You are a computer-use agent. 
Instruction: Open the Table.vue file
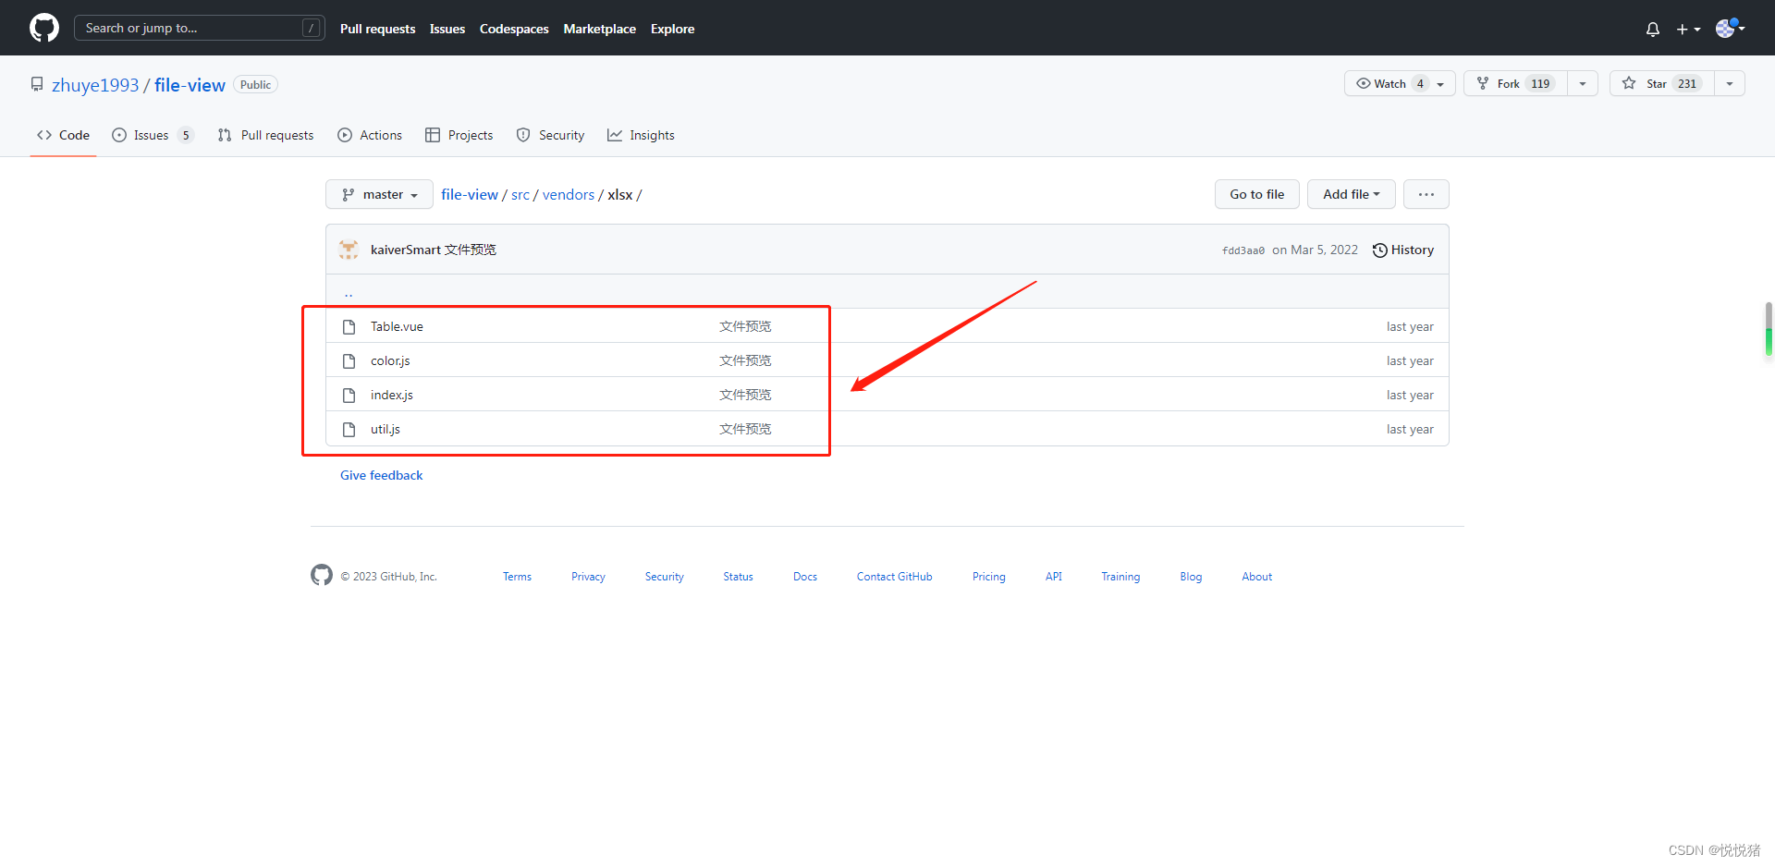[397, 326]
